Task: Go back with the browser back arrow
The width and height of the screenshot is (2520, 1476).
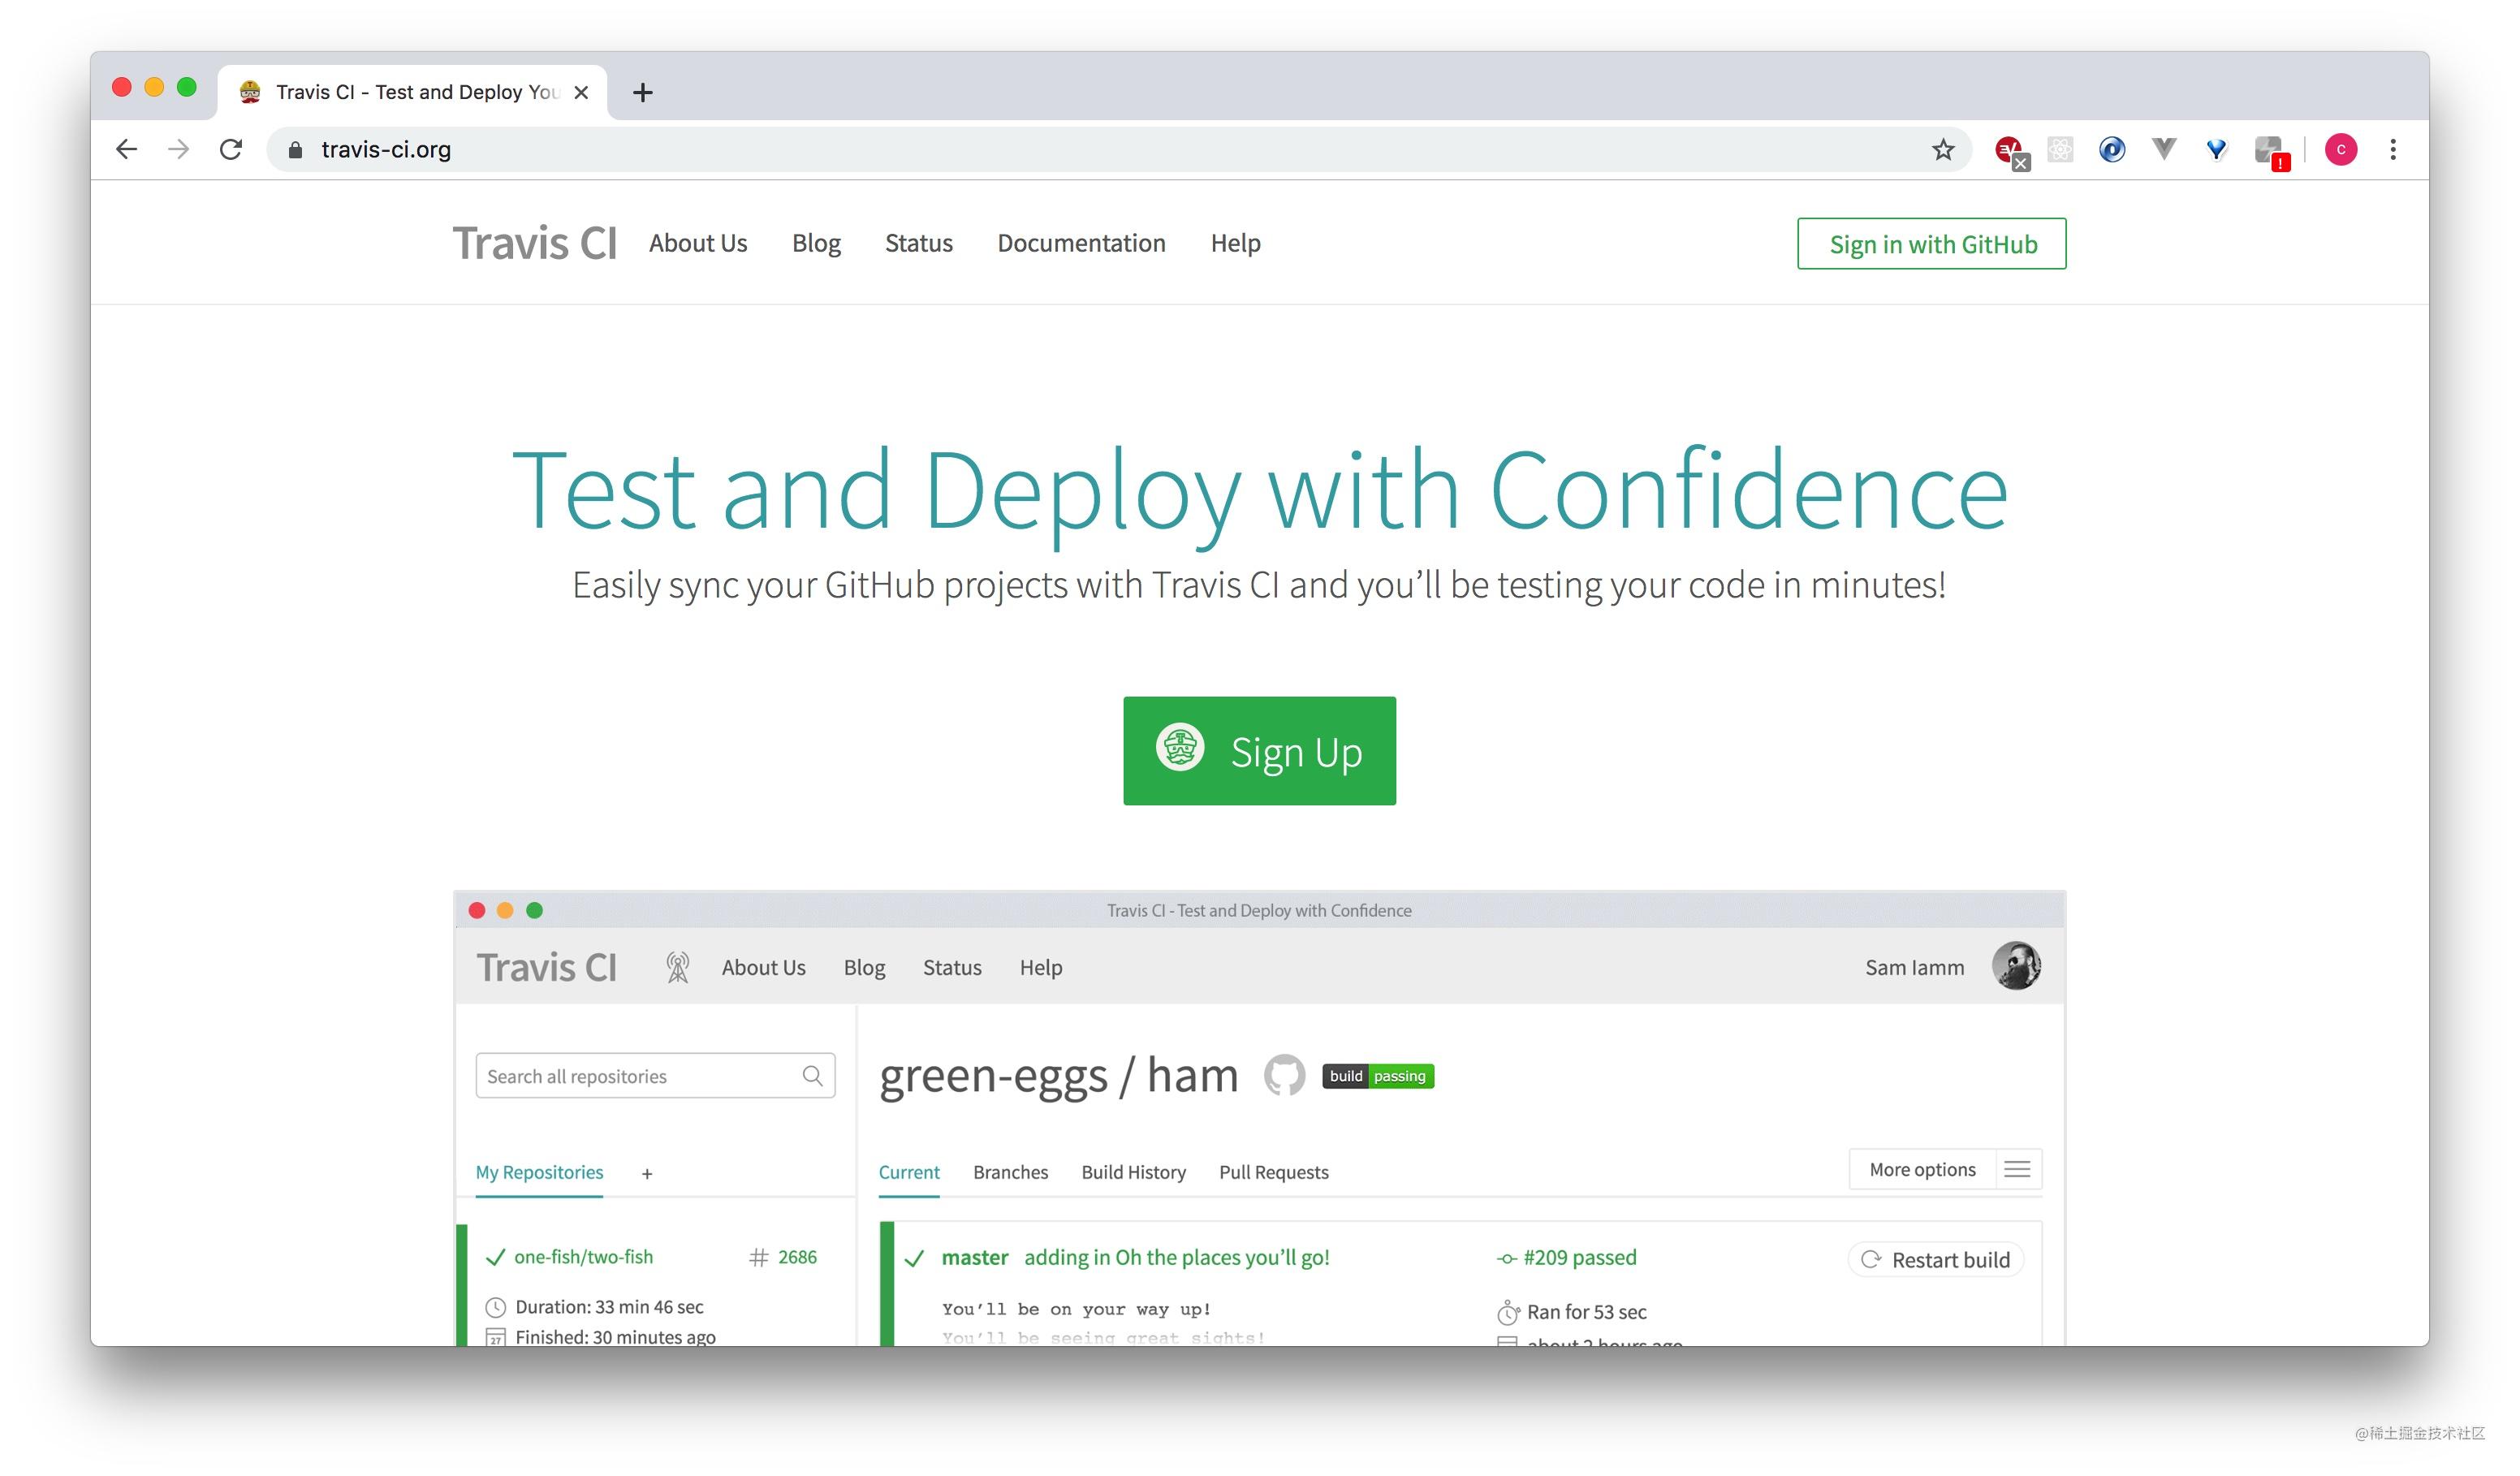Action: click(x=126, y=149)
